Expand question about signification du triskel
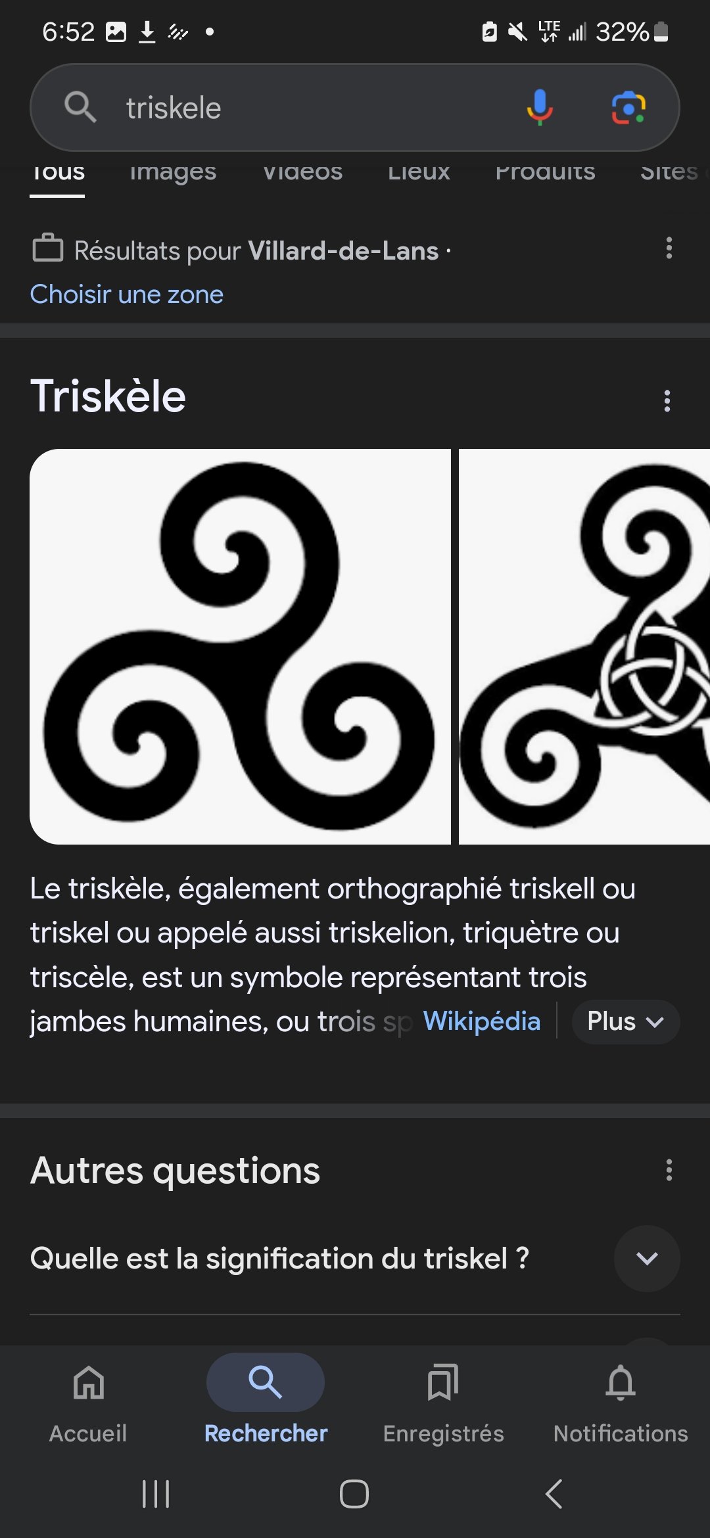 pyautogui.click(x=647, y=1259)
